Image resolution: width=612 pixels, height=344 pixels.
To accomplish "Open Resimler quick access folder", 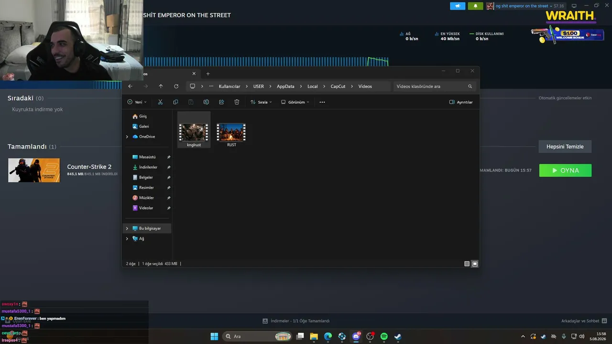I will (147, 188).
